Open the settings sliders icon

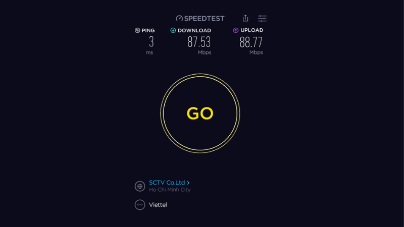(x=262, y=18)
